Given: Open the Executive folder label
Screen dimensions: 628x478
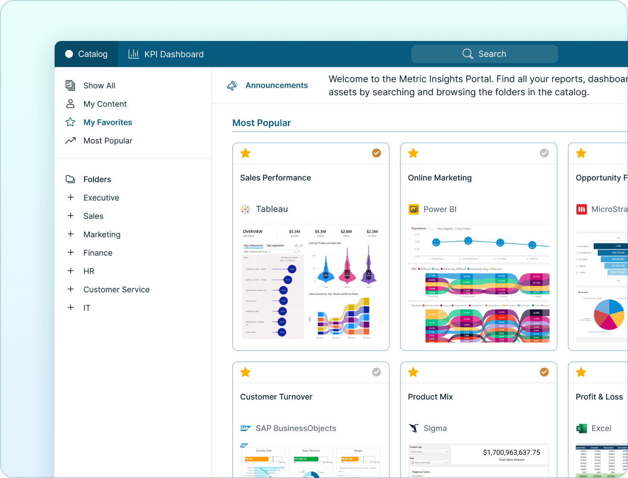Looking at the screenshot, I should [101, 198].
